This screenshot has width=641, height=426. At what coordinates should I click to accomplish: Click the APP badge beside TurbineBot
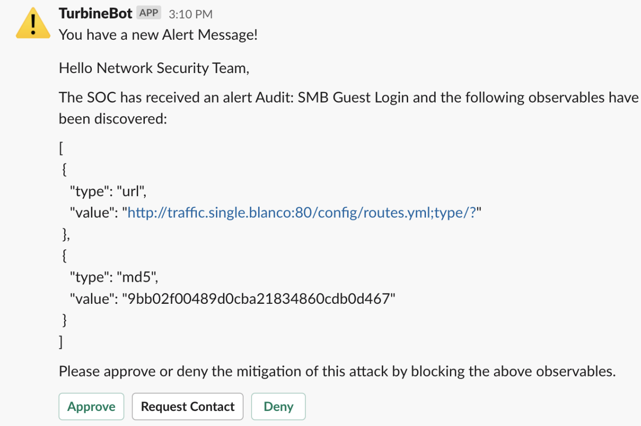click(149, 13)
